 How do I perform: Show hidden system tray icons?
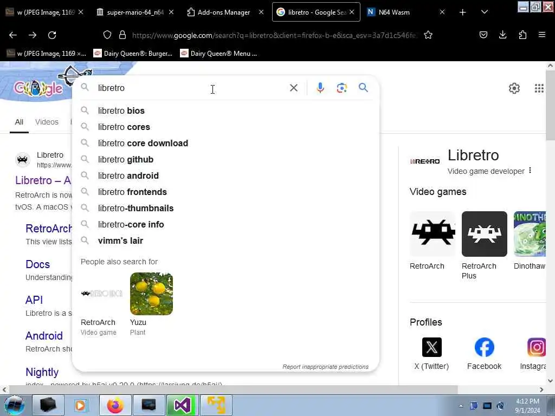click(461, 406)
